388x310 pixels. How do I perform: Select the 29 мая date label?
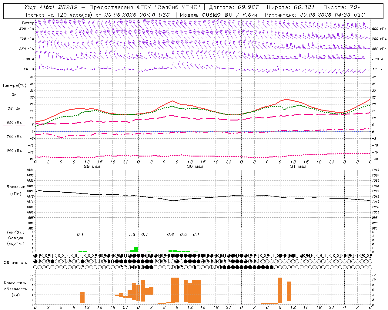[x=92, y=167]
